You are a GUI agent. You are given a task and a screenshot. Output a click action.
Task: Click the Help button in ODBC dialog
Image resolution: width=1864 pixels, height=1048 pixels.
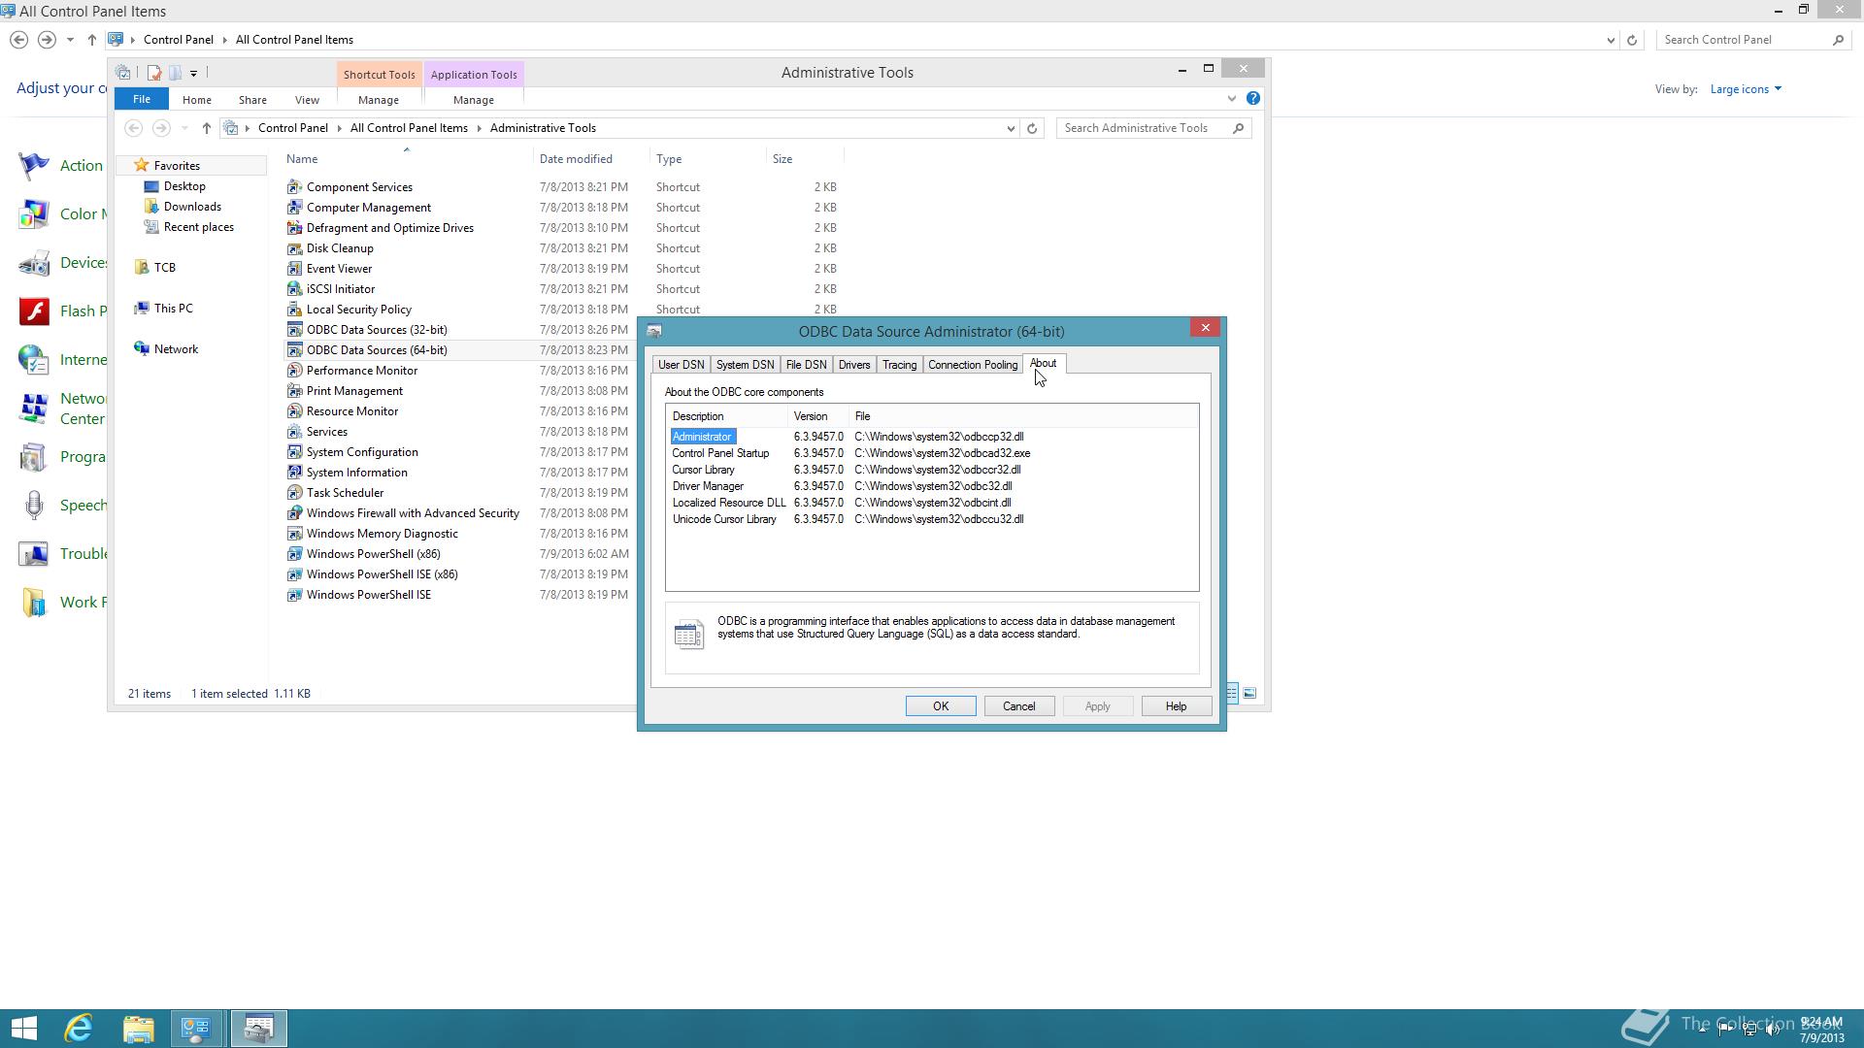(1176, 706)
